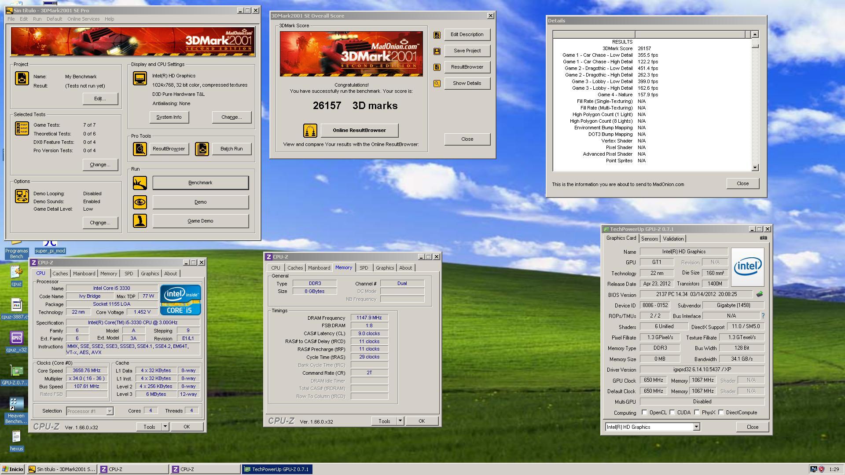Select the cpuz desktop icon
Viewport: 845px width, 475px height.
(16, 276)
